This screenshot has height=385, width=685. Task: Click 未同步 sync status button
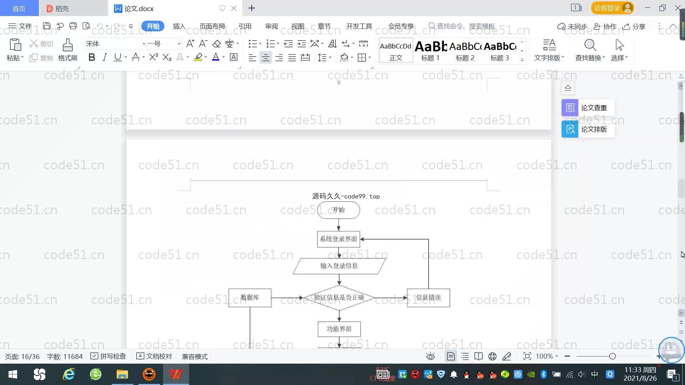click(x=572, y=26)
